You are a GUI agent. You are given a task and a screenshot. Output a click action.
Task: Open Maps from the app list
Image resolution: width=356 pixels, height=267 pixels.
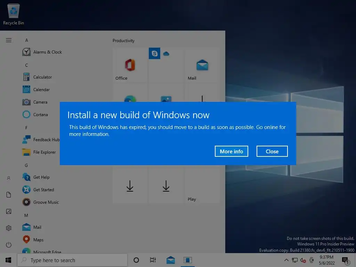33,240
